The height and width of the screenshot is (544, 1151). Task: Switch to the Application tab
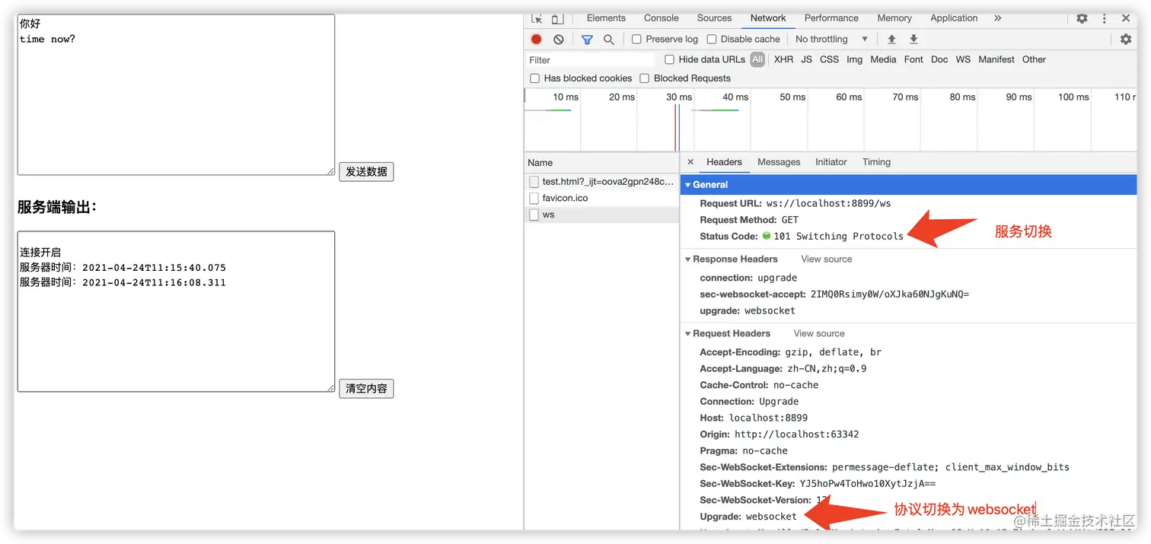coord(954,18)
